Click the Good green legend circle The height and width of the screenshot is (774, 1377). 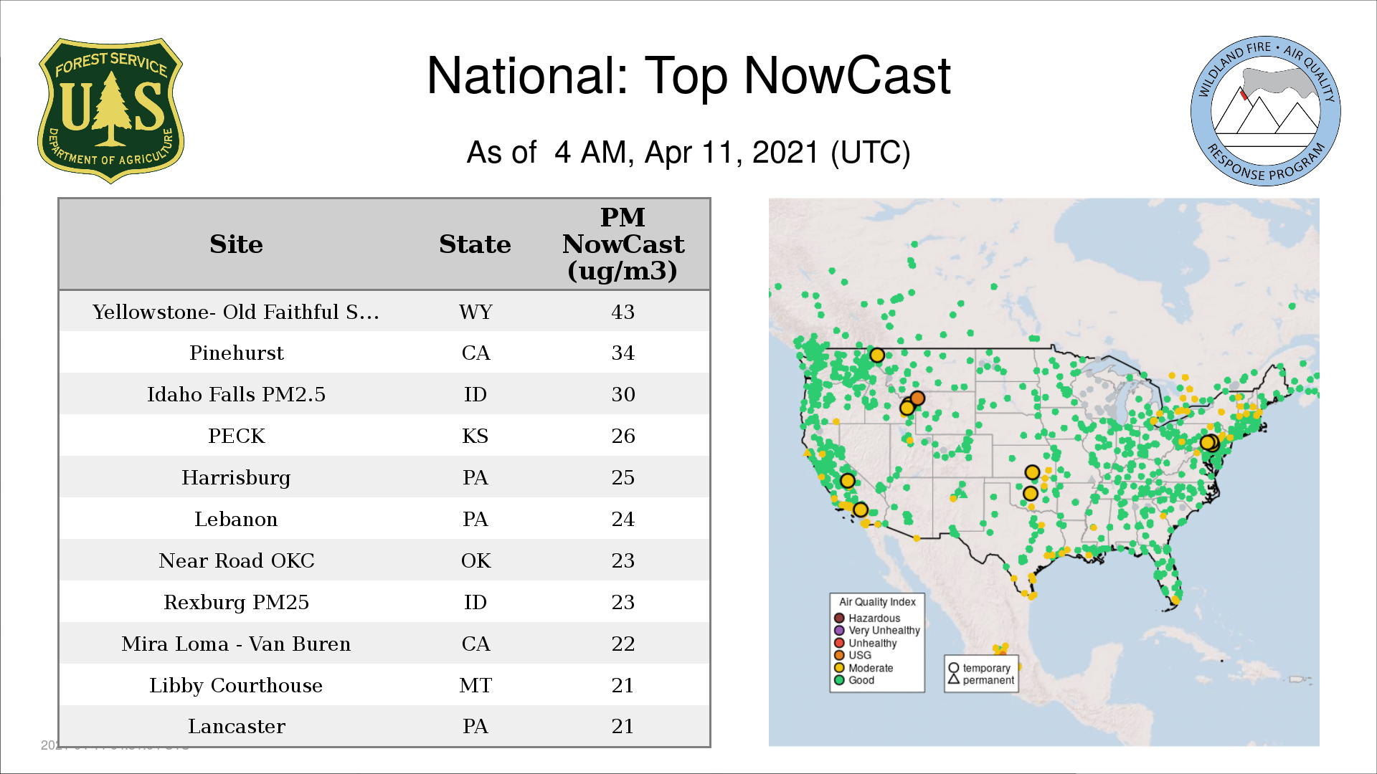point(839,680)
